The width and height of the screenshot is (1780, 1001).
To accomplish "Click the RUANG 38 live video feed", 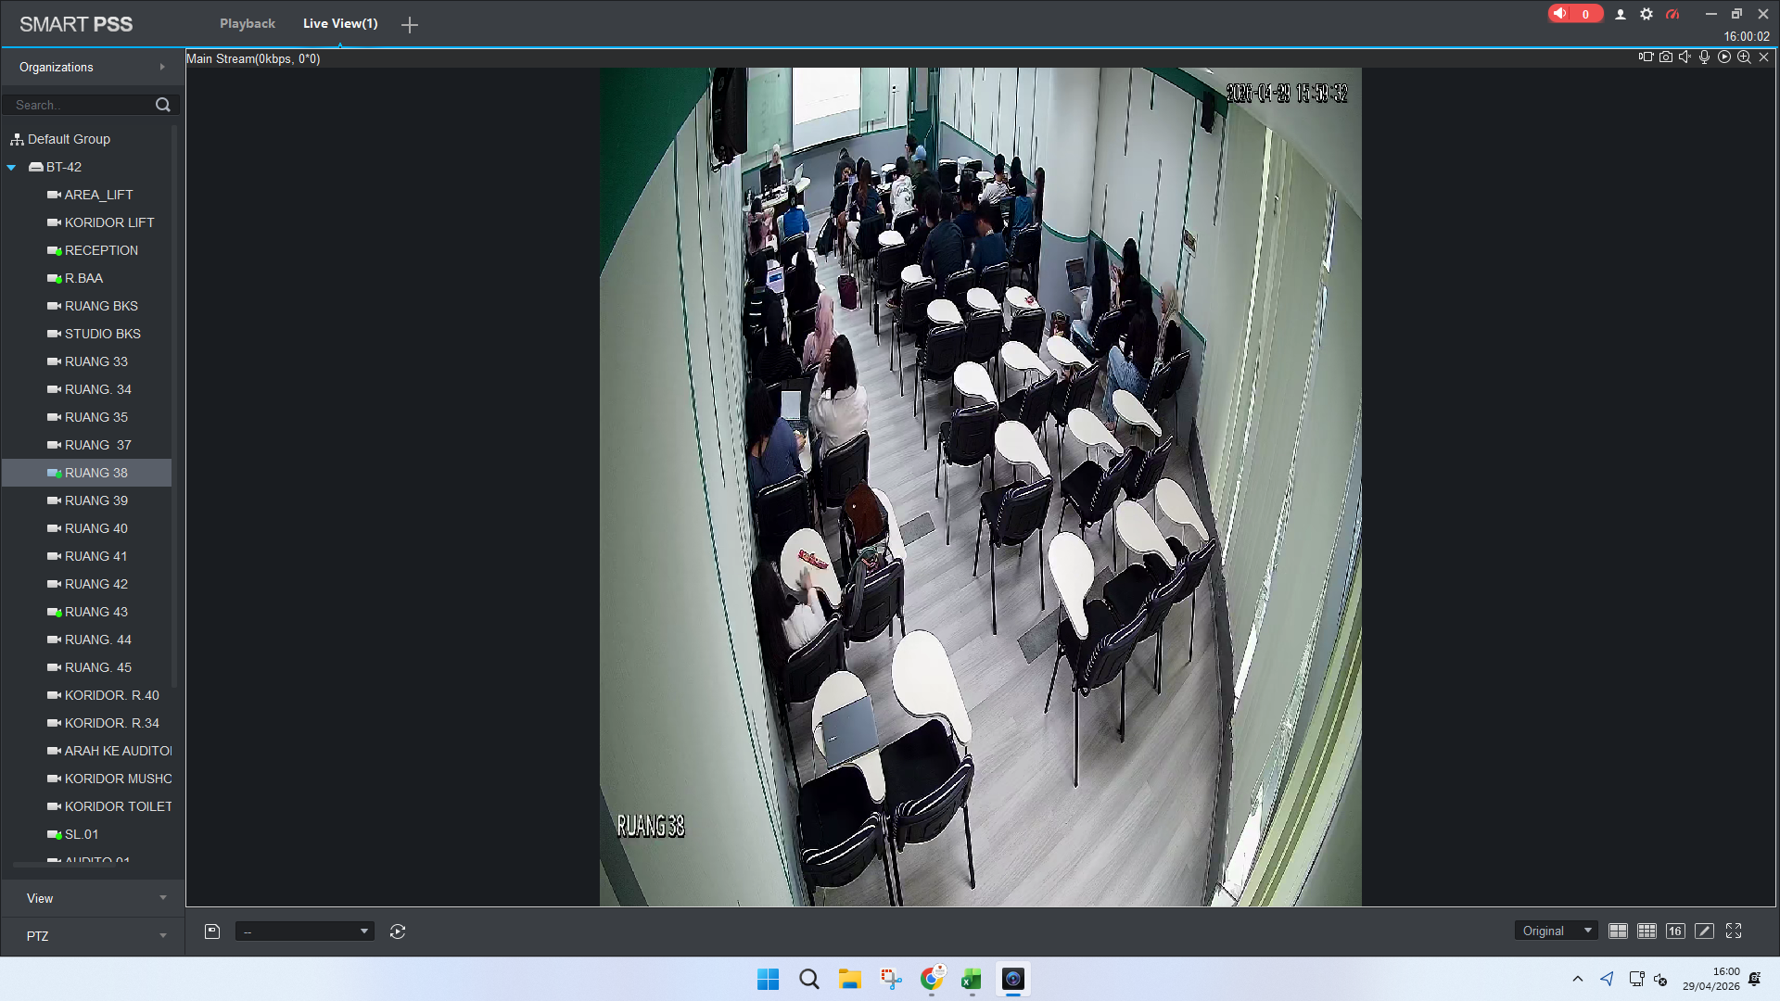I will pyautogui.click(x=980, y=487).
